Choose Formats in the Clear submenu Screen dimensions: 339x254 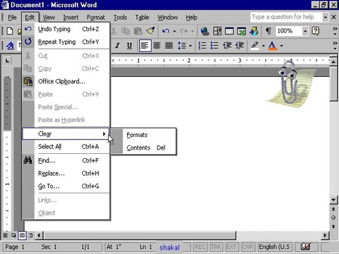(143, 135)
